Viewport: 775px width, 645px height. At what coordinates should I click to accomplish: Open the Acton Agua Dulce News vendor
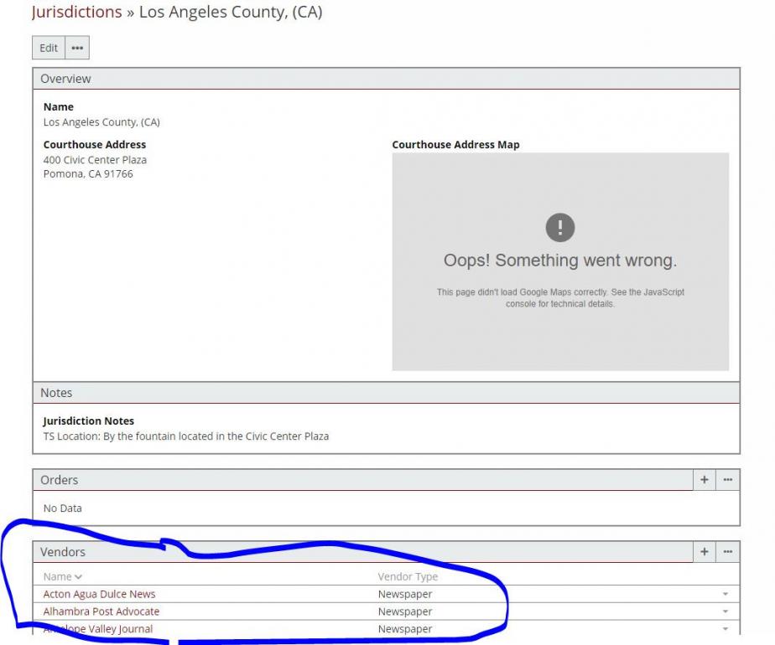[99, 594]
